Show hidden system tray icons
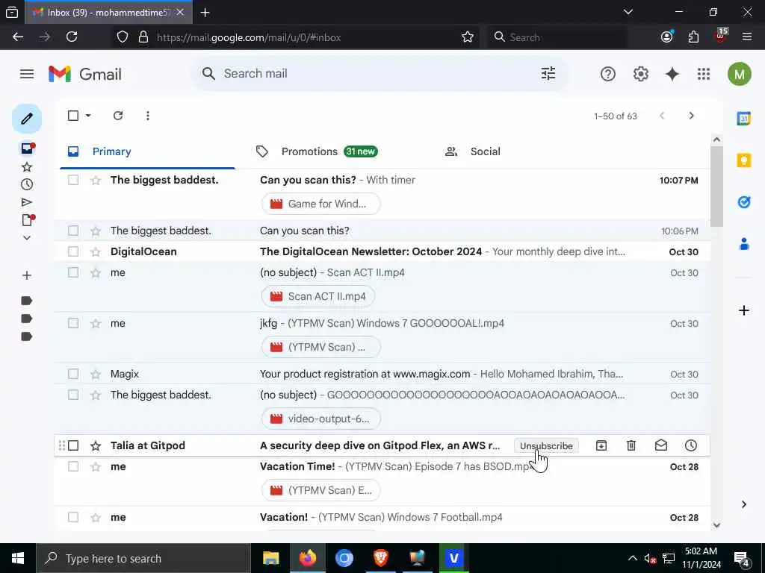This screenshot has height=573, width=765. [x=632, y=558]
